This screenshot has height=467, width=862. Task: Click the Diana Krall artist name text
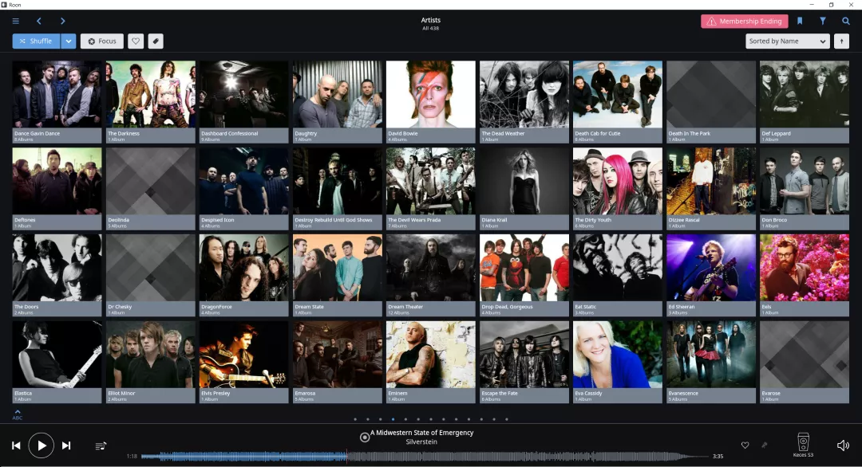click(494, 220)
